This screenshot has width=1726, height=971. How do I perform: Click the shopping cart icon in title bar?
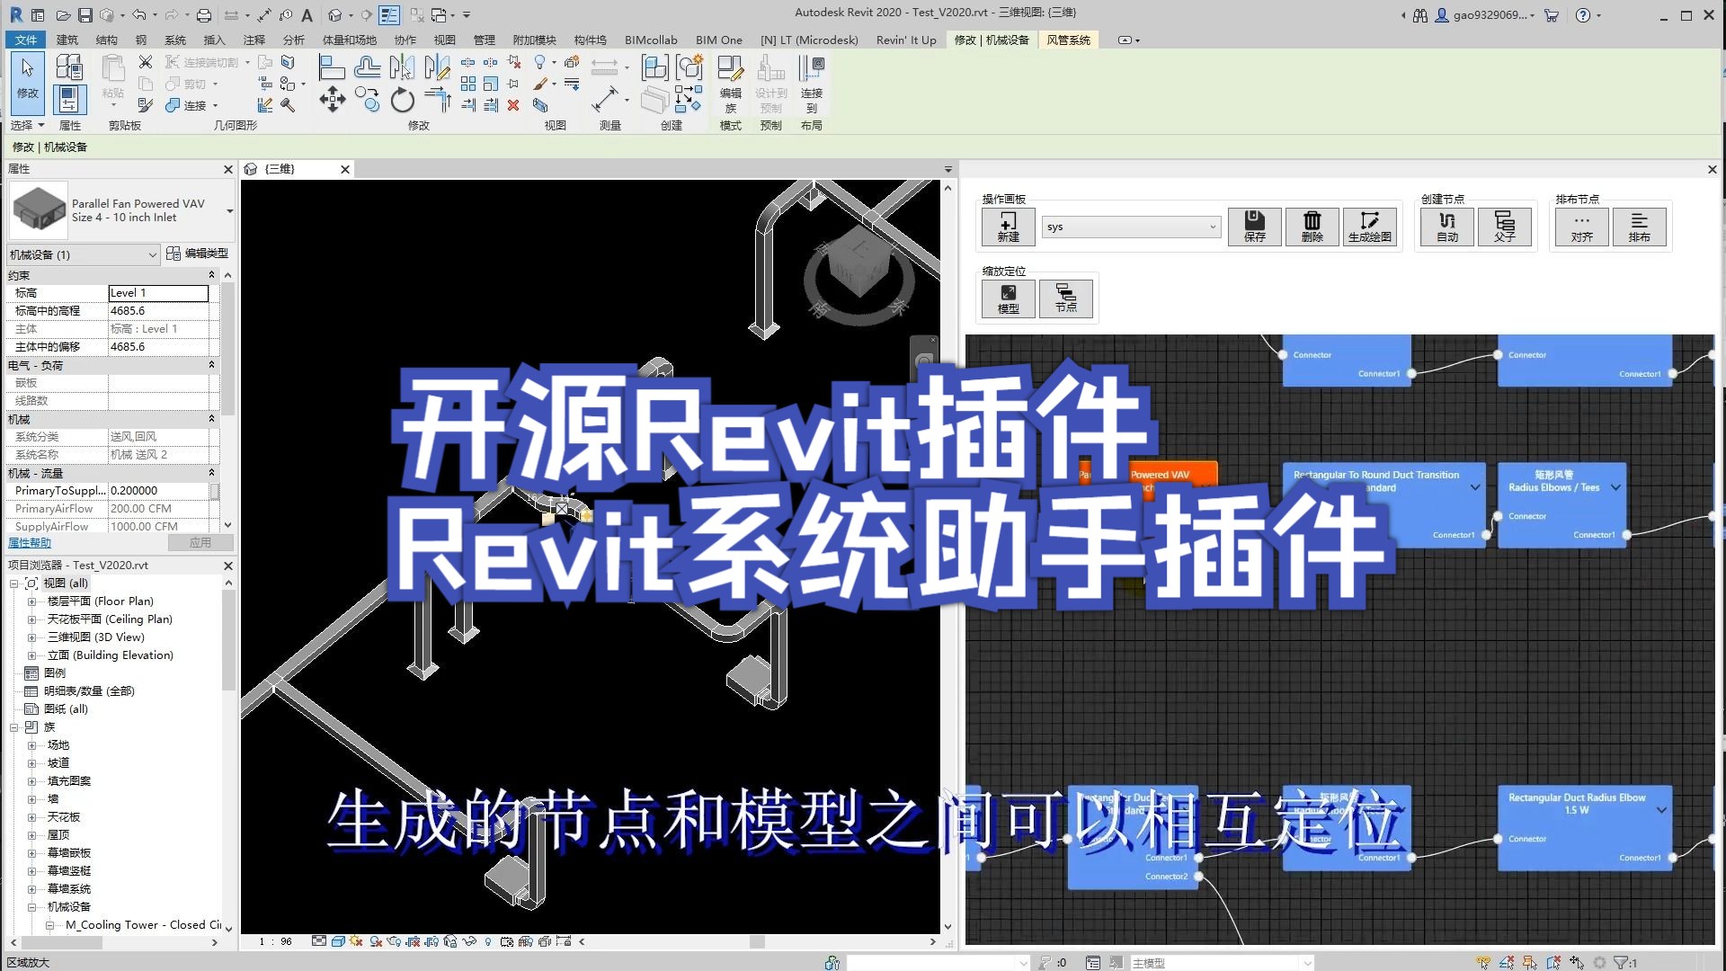pyautogui.click(x=1551, y=15)
